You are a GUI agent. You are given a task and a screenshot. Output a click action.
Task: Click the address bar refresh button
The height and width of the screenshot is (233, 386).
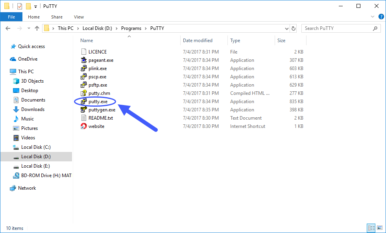coord(294,28)
